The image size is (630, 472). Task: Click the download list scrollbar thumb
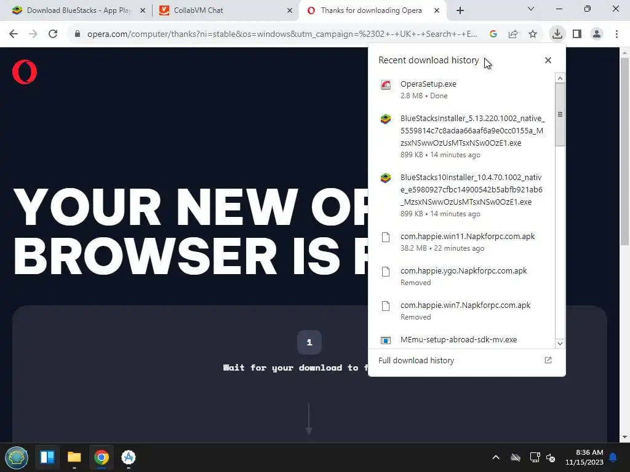(560, 114)
